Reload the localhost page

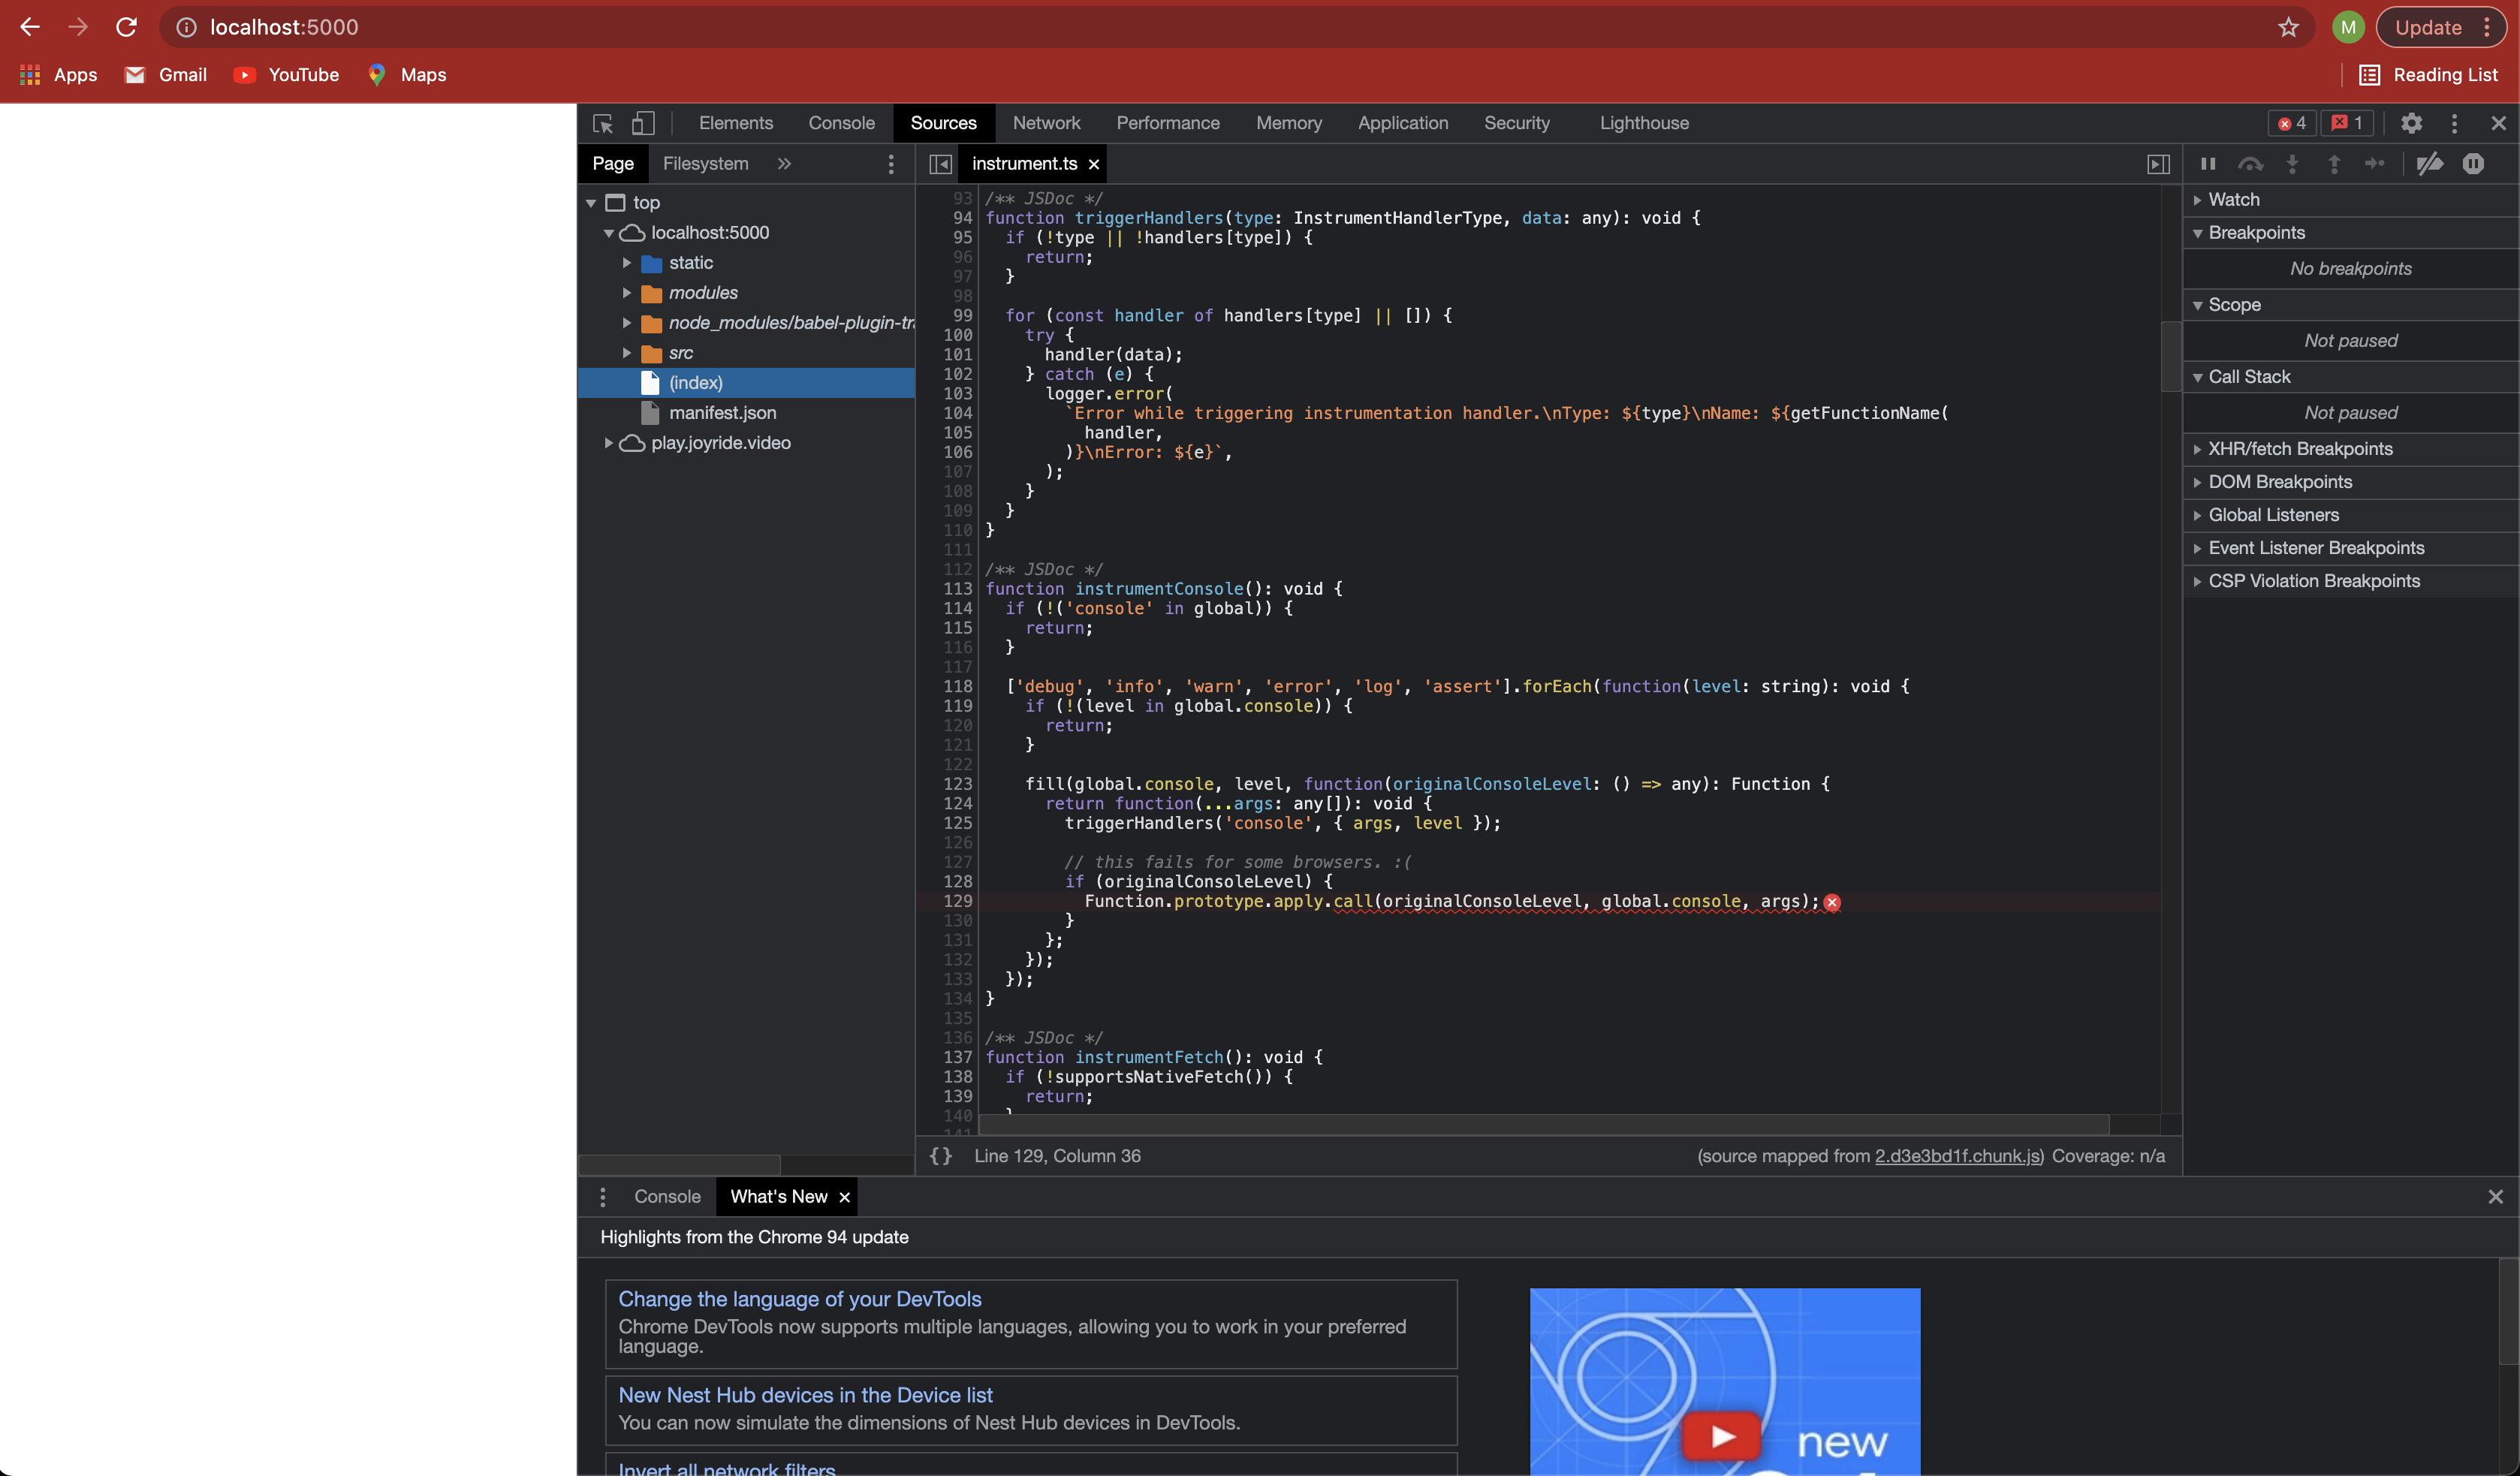(x=126, y=27)
